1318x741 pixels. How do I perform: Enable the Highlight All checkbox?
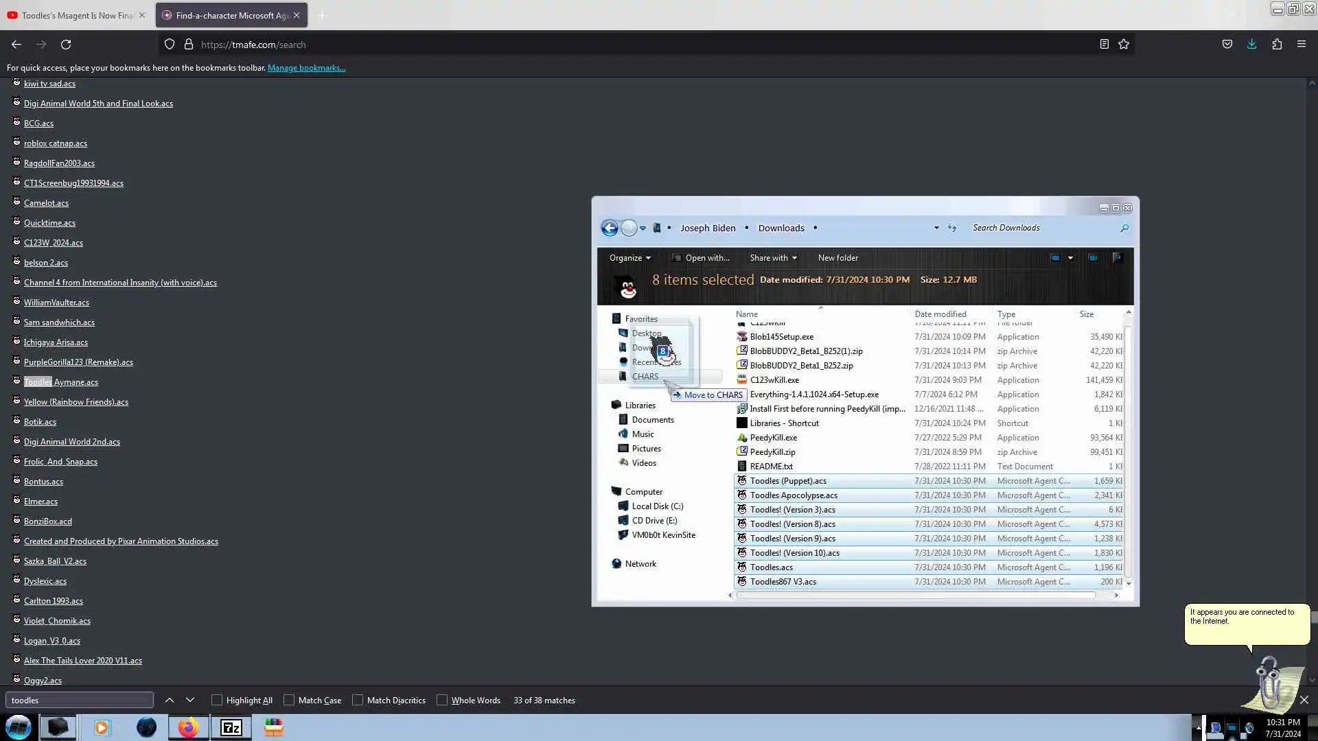[217, 700]
